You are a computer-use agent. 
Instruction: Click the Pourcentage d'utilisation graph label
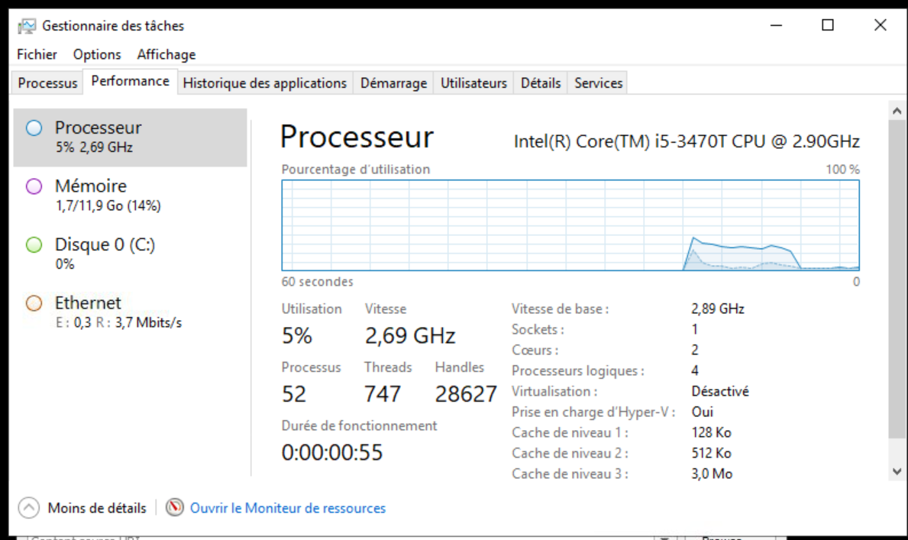[x=356, y=170]
